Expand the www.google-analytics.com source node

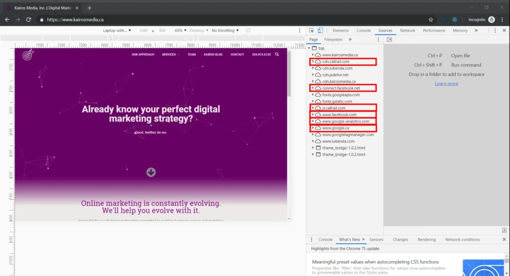[x=313, y=122]
